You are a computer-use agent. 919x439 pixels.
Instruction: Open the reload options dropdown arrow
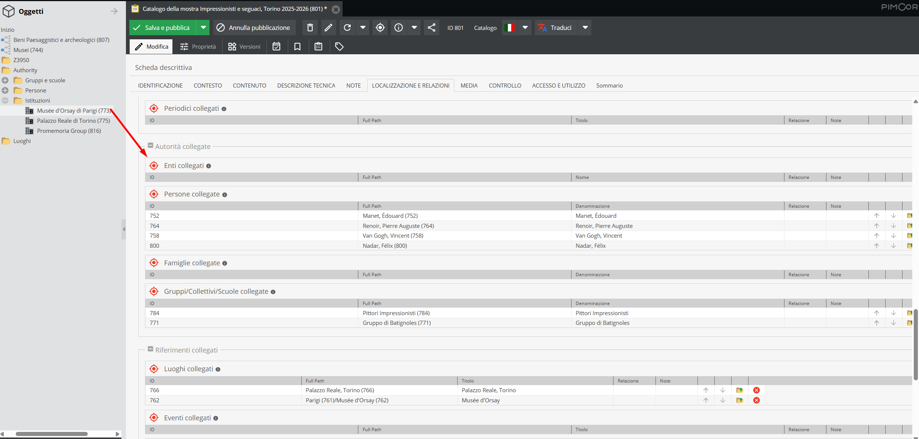363,28
